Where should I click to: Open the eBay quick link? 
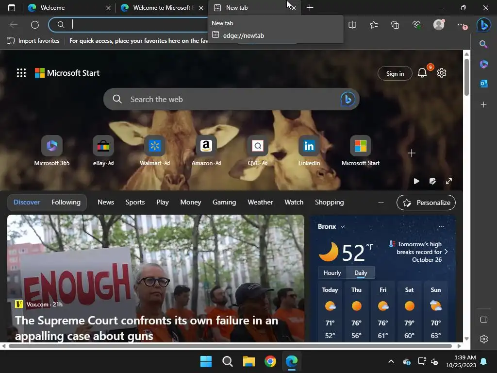(x=103, y=151)
